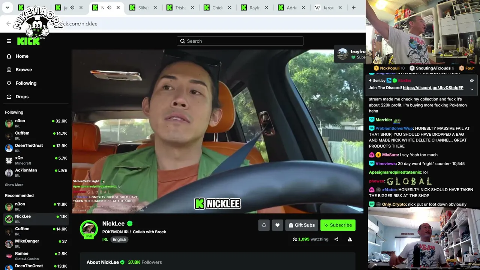The height and width of the screenshot is (270, 480).
Task: Click MiaSara username in chat
Action: pyautogui.click(x=390, y=155)
